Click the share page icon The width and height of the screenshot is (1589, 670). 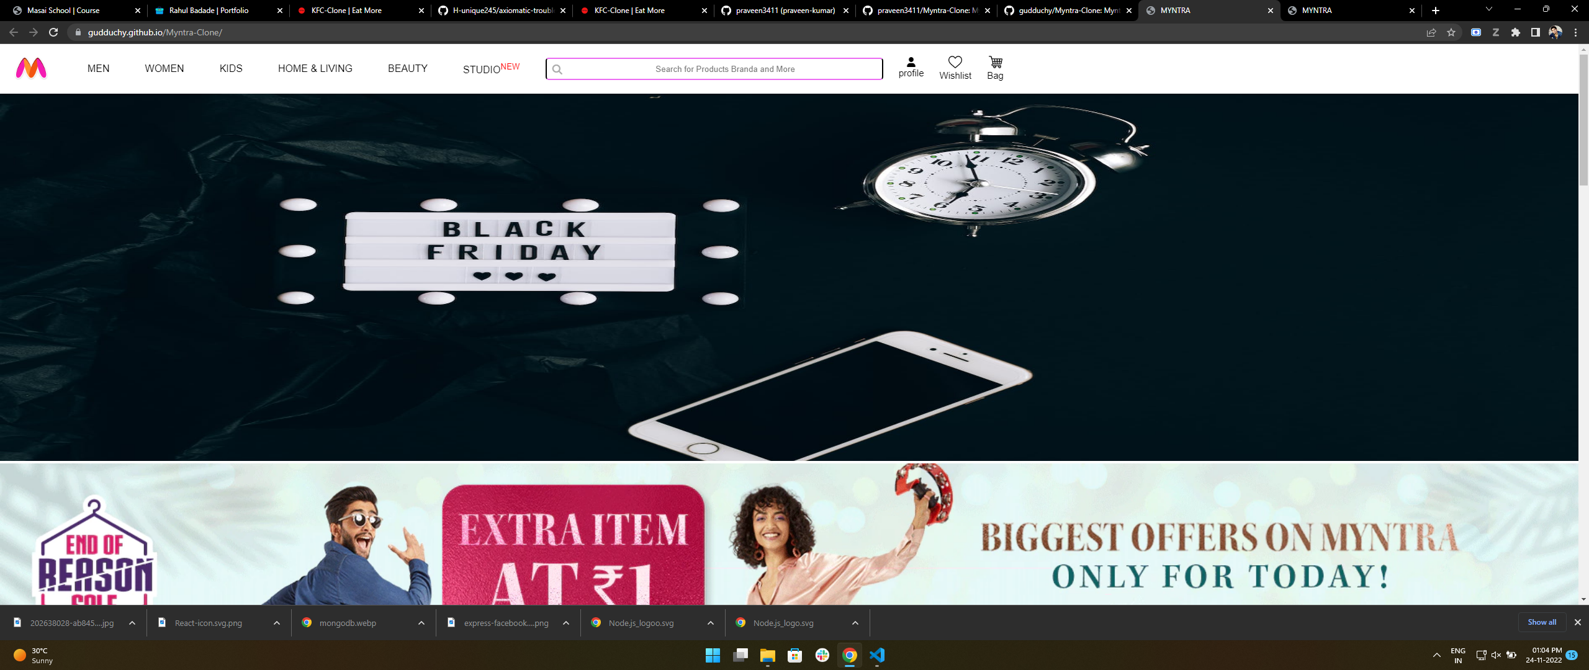(1431, 32)
